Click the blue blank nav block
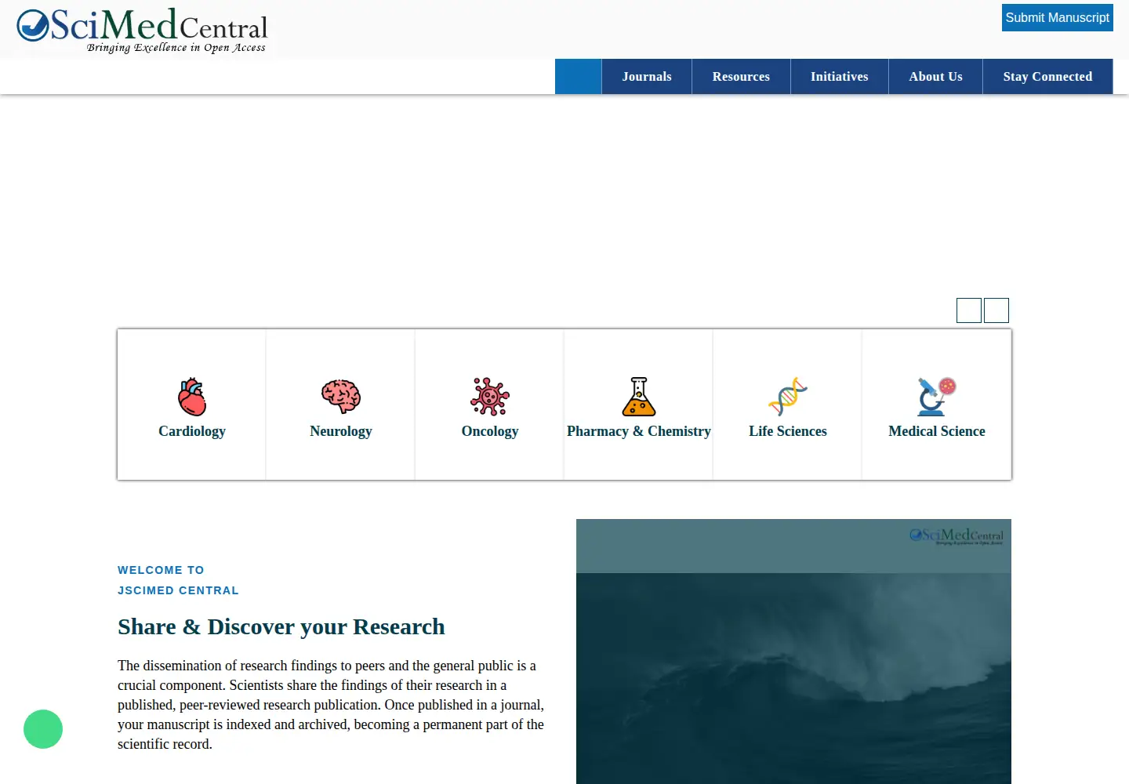 tap(579, 77)
